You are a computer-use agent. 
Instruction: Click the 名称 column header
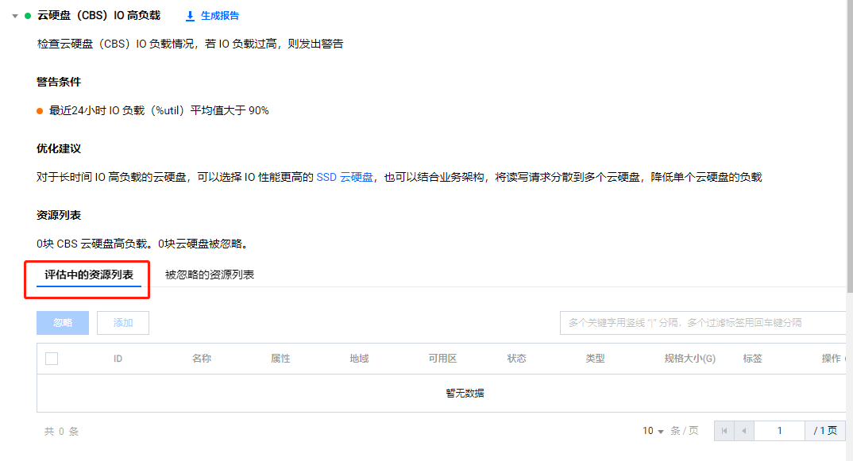pyautogui.click(x=201, y=359)
